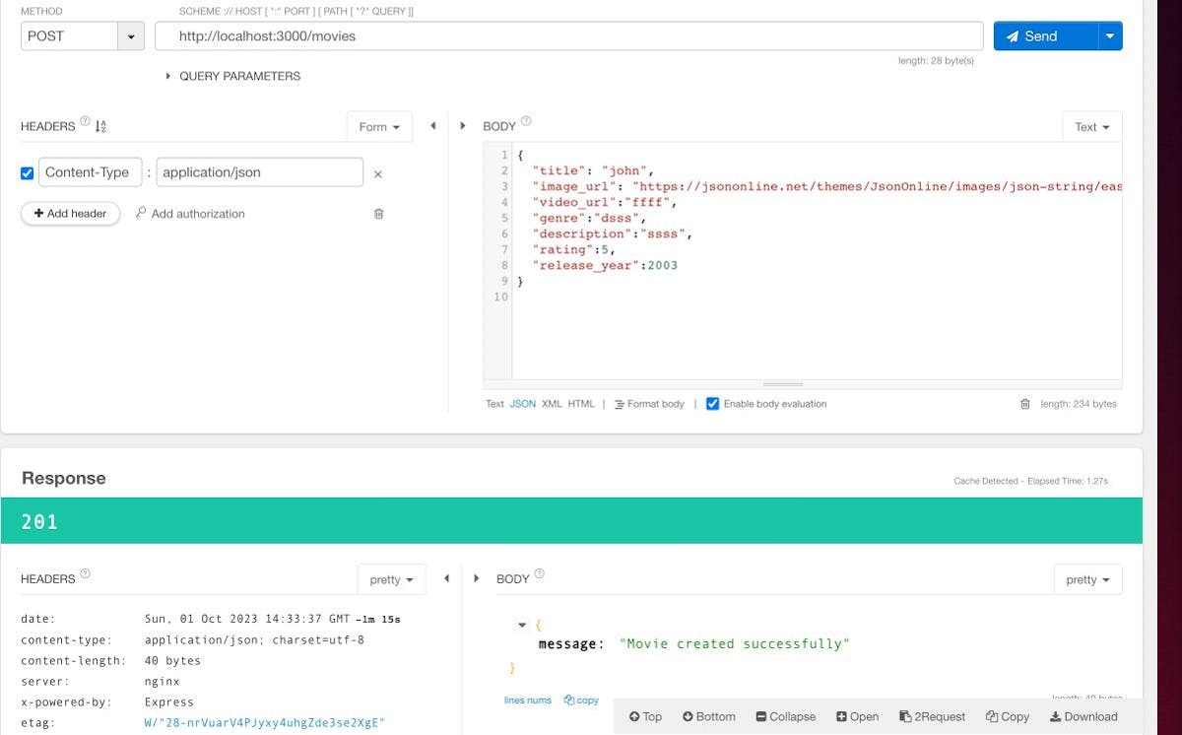
Task: Toggle Enable body evaluation checkbox
Action: (713, 404)
